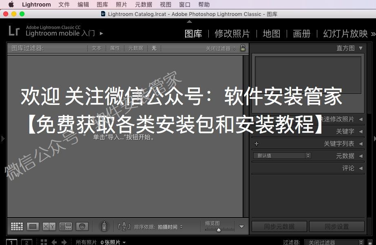The image size is (376, 245).
Task: Click the filter lock icon
Action: 243,48
